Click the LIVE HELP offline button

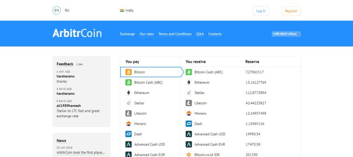tap(286, 34)
